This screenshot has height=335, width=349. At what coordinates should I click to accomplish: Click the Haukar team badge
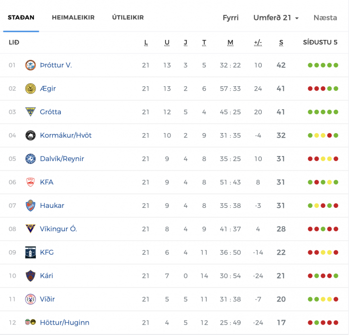coord(30,205)
